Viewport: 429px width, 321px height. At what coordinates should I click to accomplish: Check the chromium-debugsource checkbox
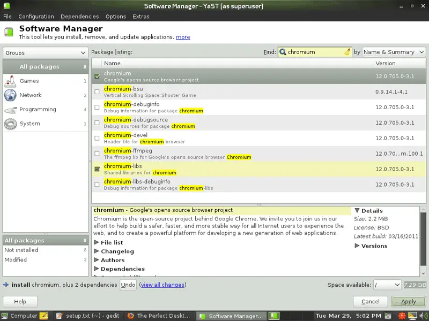tap(97, 123)
